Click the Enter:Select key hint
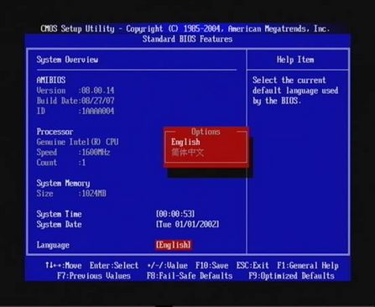375x307 pixels. (114, 266)
